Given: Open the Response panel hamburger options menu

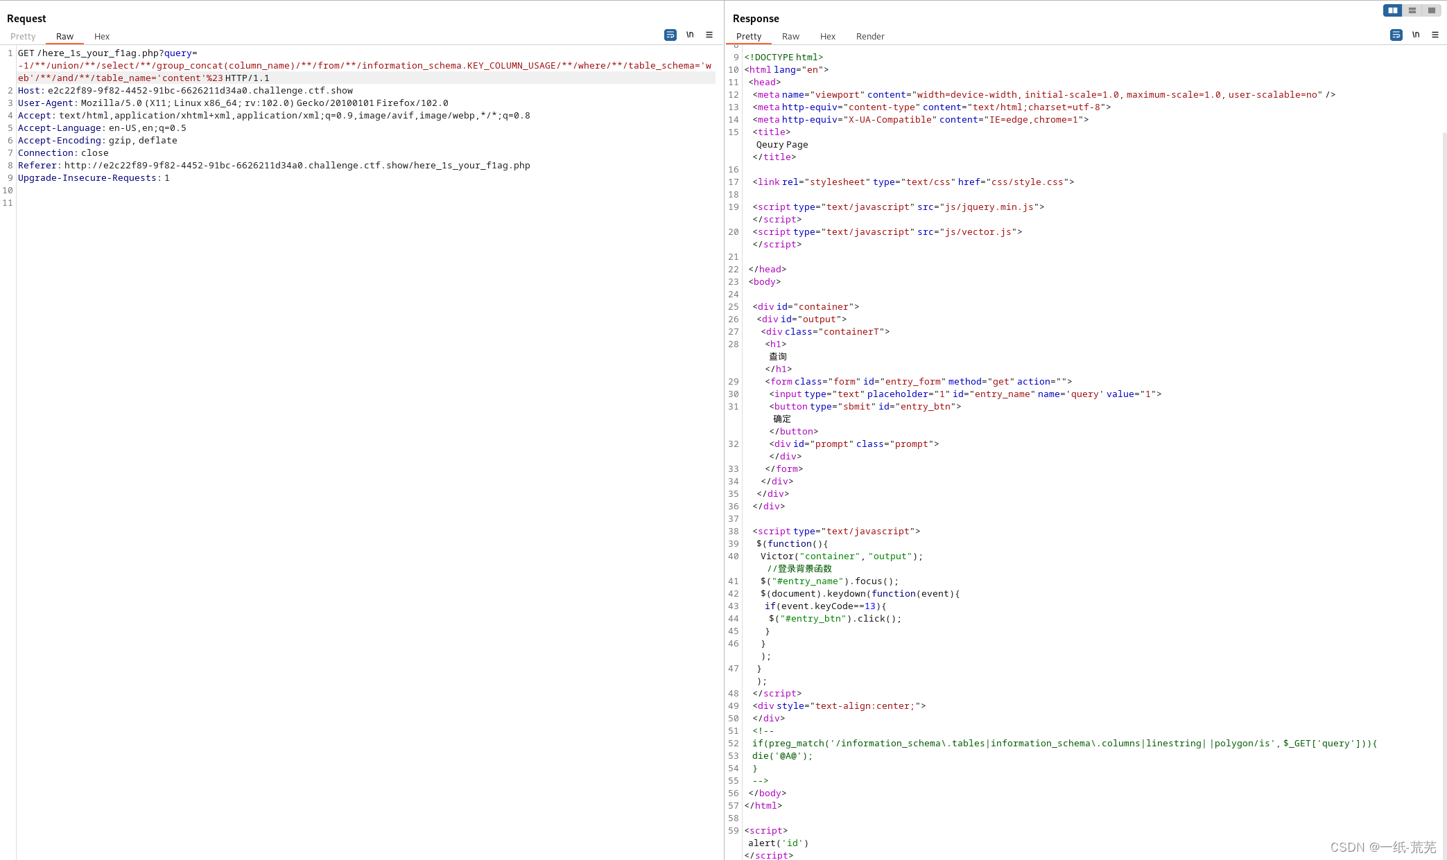Looking at the screenshot, I should tap(1435, 35).
